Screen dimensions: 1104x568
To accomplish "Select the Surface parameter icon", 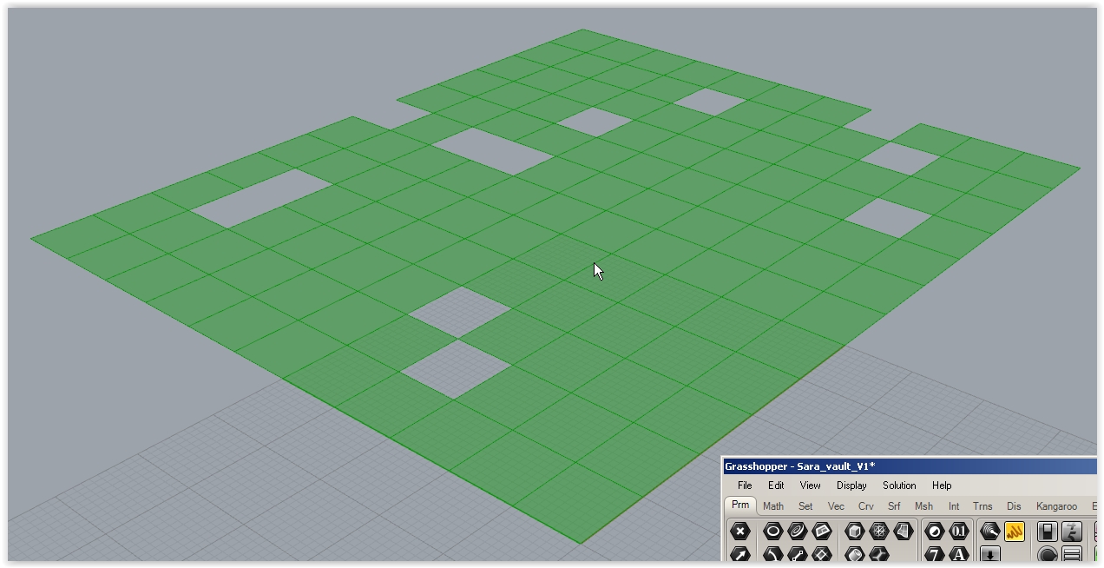I will coord(904,531).
